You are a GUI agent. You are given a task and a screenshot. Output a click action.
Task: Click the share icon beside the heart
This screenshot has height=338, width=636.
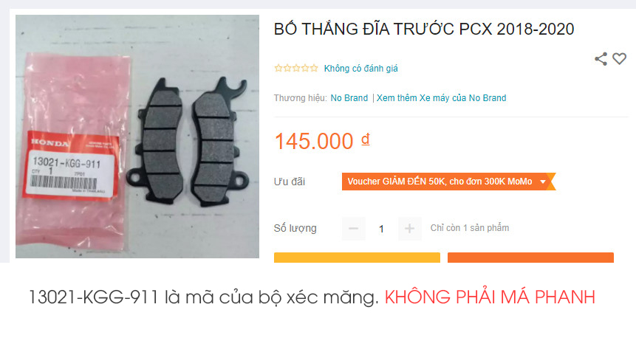coord(601,59)
